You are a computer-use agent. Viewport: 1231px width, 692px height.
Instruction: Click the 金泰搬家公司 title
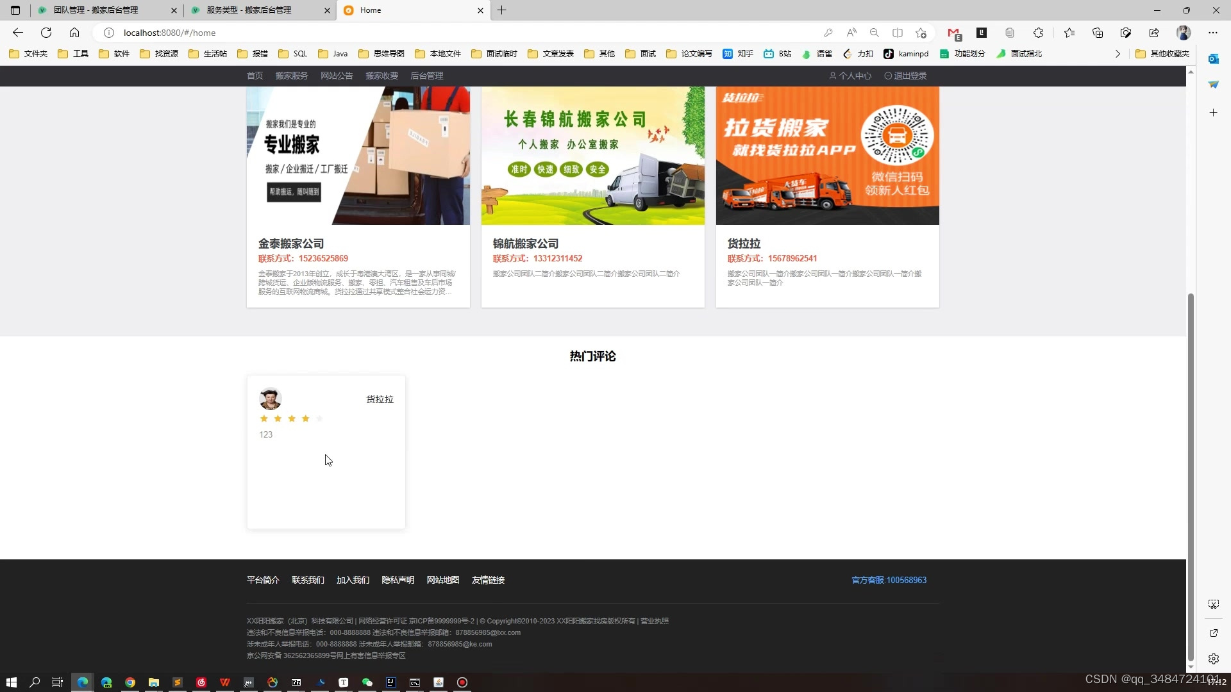291,243
